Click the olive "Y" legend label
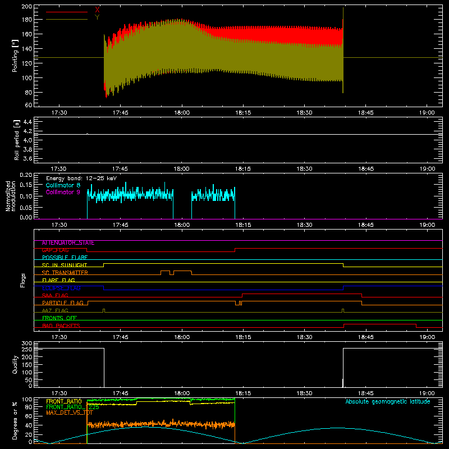Image resolution: width=449 pixels, height=449 pixels. (x=97, y=17)
